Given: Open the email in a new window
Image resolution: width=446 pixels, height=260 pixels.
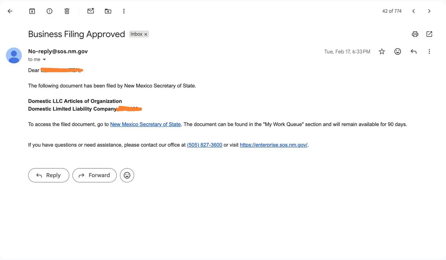Looking at the screenshot, I should tap(429, 34).
